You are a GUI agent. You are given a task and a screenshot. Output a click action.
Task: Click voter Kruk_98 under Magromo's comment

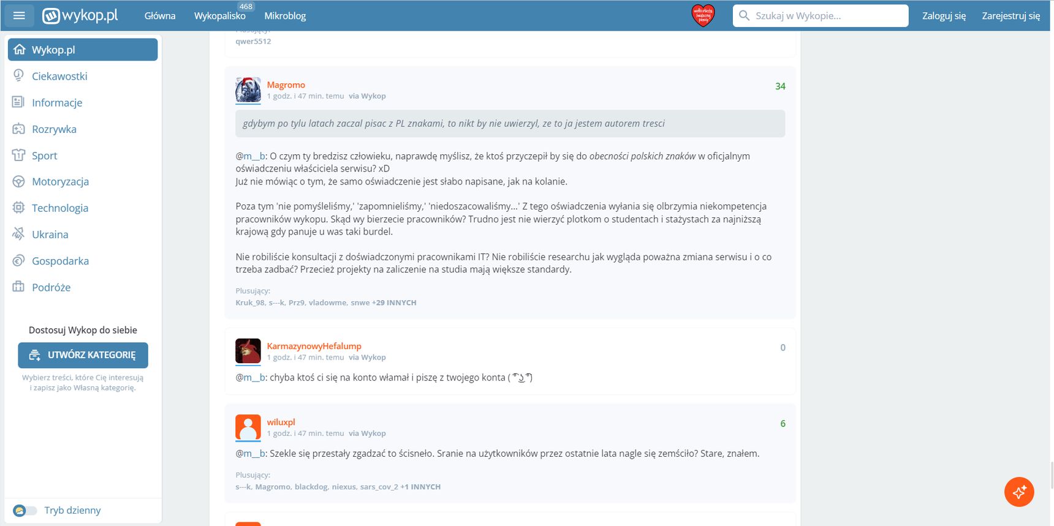coord(250,302)
